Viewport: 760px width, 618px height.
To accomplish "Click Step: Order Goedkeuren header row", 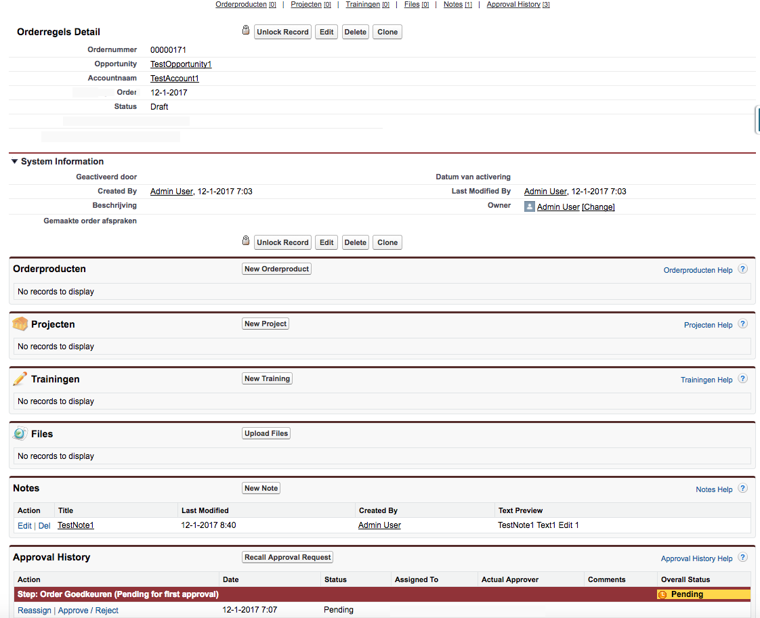I will point(383,594).
